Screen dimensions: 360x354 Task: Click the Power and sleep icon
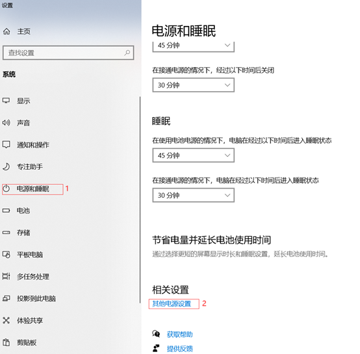[6, 189]
